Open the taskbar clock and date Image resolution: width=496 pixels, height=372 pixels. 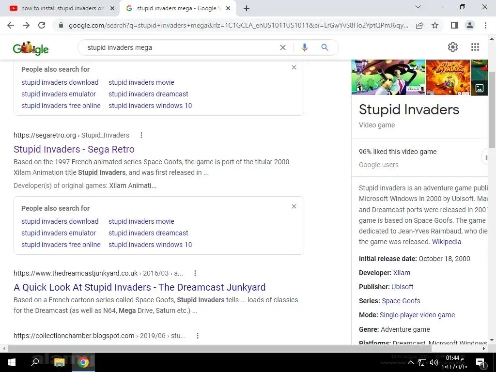click(455, 362)
